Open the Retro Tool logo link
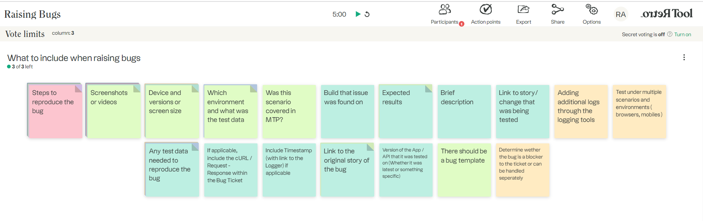703x221 pixels. (x=667, y=14)
